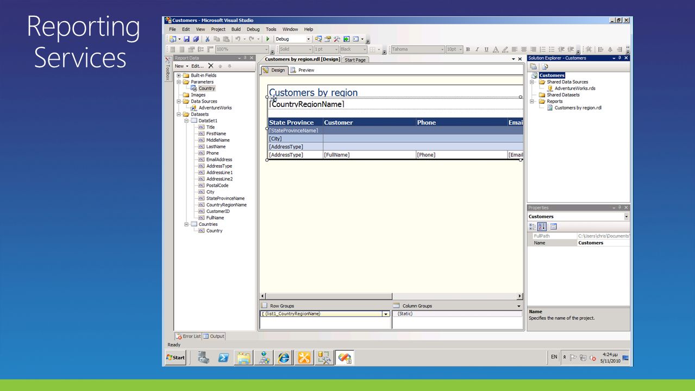Viewport: 695px width, 391px height.
Task: Click the Solution Explorer toolbar icon
Action: (318, 39)
